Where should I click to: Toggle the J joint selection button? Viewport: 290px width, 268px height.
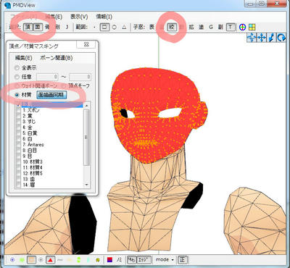[67, 27]
